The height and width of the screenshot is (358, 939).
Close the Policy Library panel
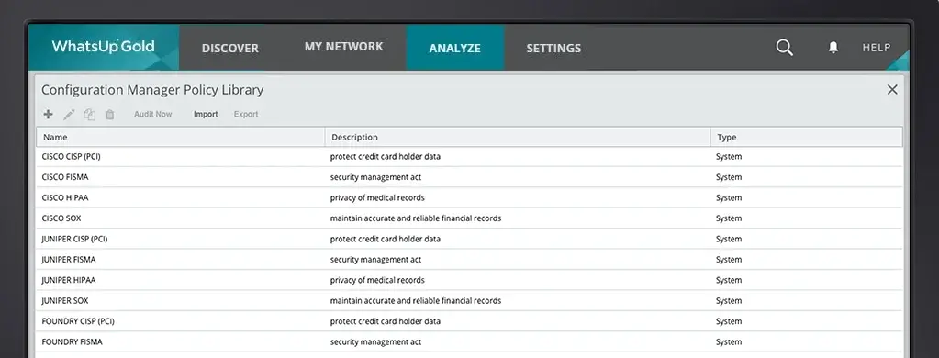892,90
